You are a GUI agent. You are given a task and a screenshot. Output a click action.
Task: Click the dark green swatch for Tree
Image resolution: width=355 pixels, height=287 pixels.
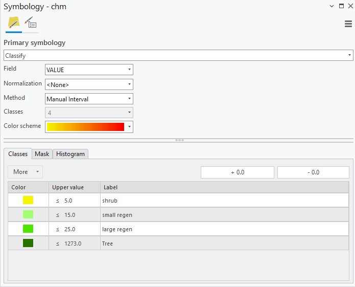coord(28,243)
